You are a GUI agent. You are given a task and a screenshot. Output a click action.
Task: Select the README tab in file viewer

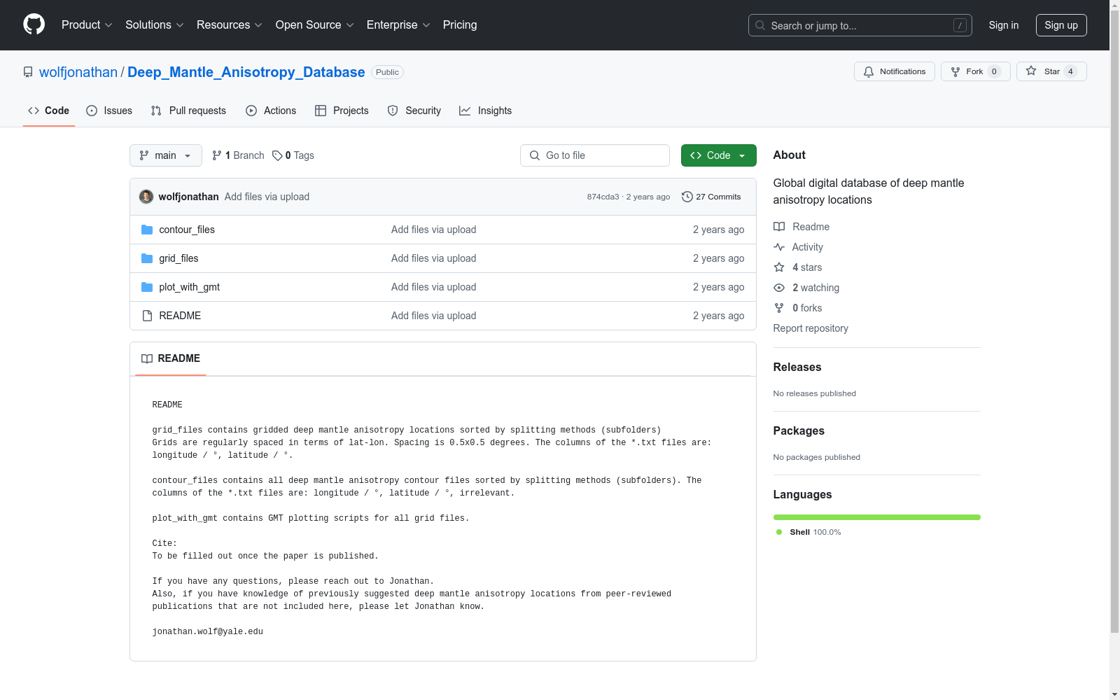(171, 358)
